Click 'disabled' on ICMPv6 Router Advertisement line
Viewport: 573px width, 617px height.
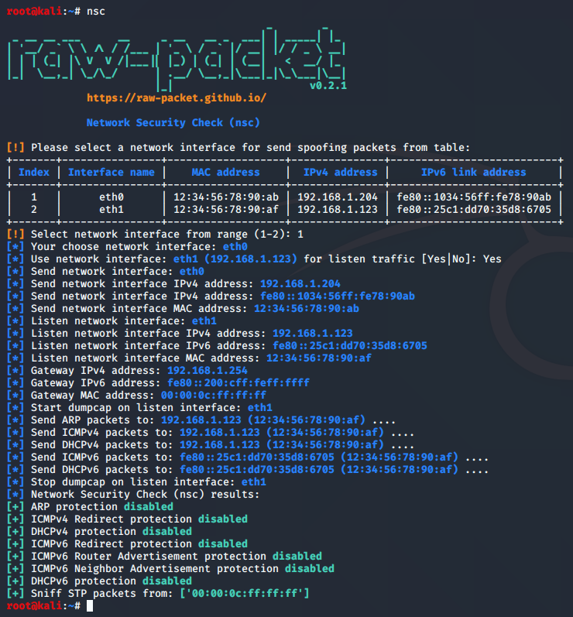pos(297,557)
